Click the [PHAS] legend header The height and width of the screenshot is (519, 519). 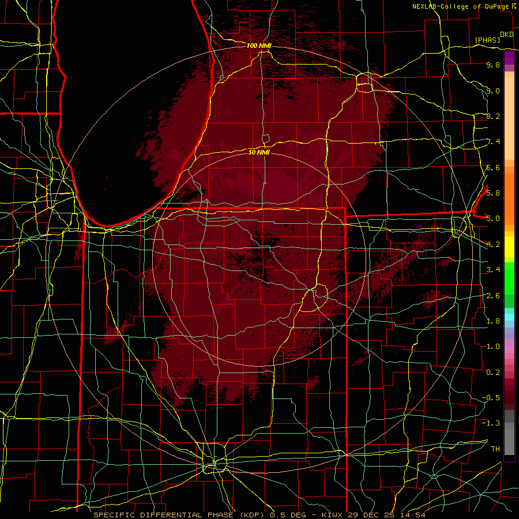pyautogui.click(x=487, y=40)
